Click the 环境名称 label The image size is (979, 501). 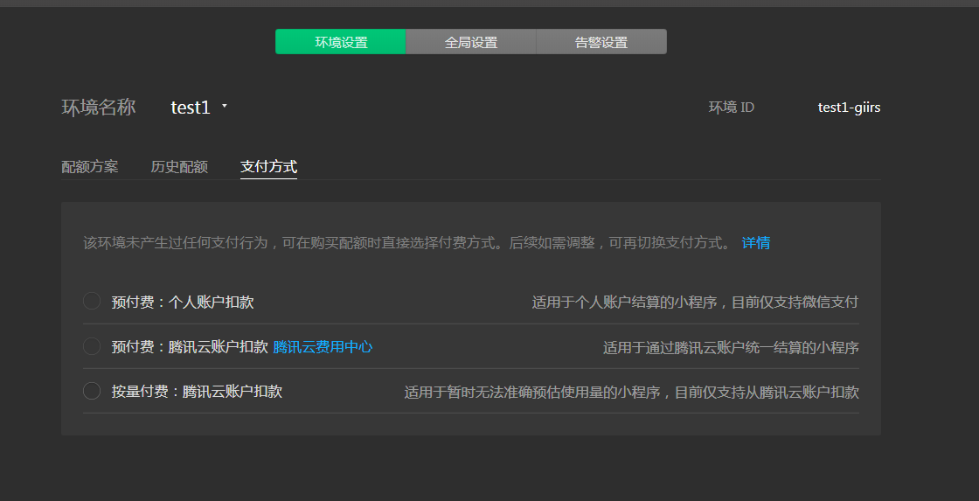click(98, 108)
